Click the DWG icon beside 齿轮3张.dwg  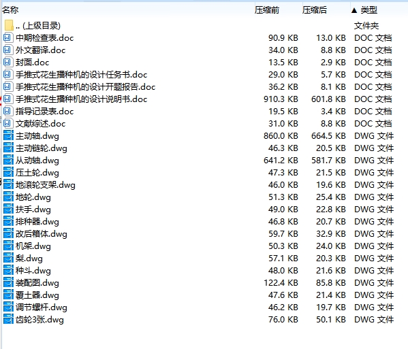coord(8,319)
